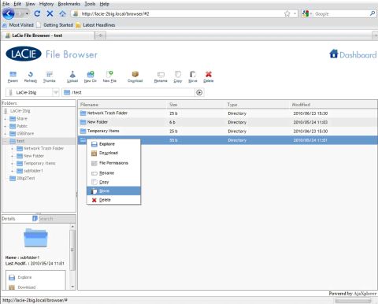Open the Edit menu
The height and width of the screenshot is (304, 378).
pos(17,4)
